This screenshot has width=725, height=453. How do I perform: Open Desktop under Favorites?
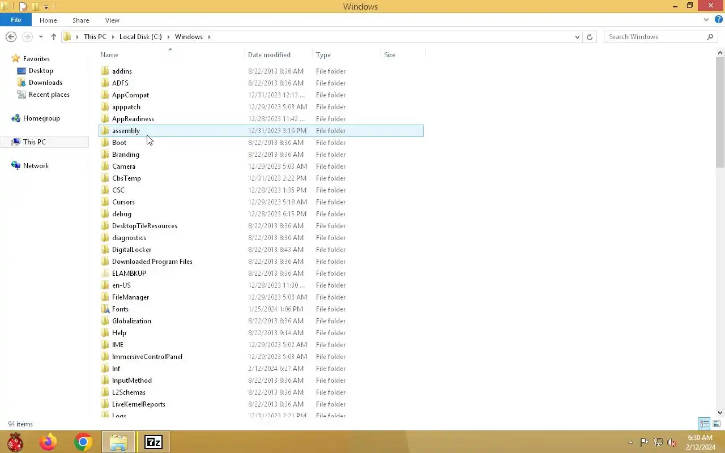(41, 71)
